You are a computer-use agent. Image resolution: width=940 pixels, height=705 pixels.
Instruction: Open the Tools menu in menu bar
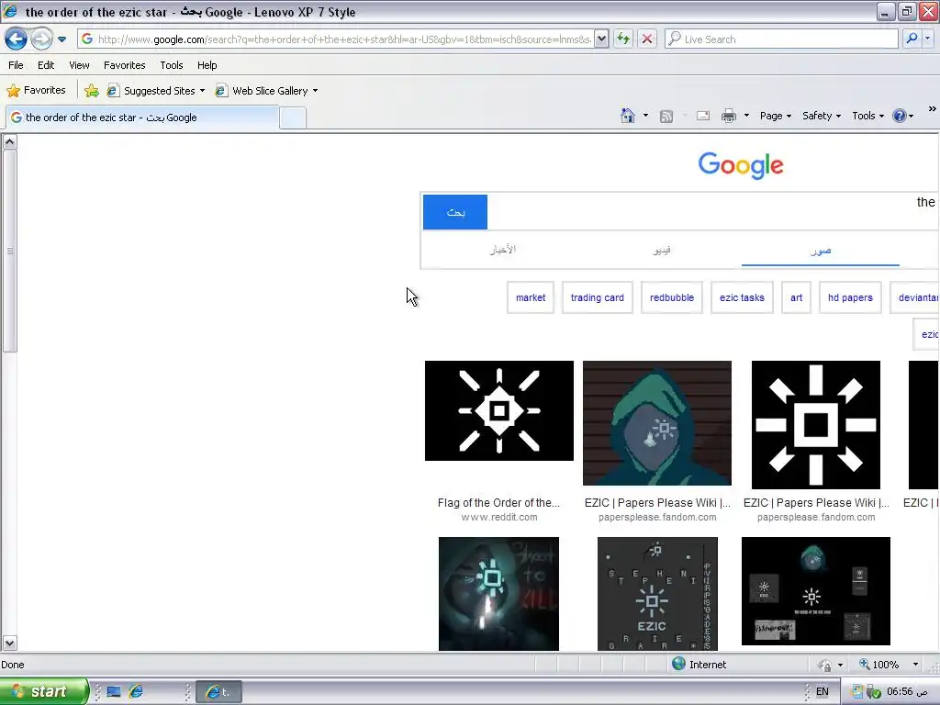click(172, 65)
